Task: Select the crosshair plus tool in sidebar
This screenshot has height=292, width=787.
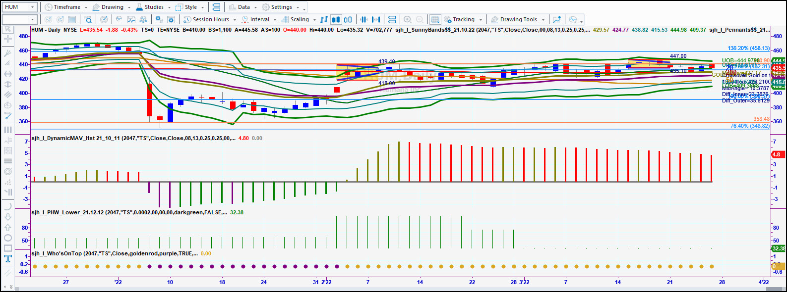Action: [x=8, y=38]
